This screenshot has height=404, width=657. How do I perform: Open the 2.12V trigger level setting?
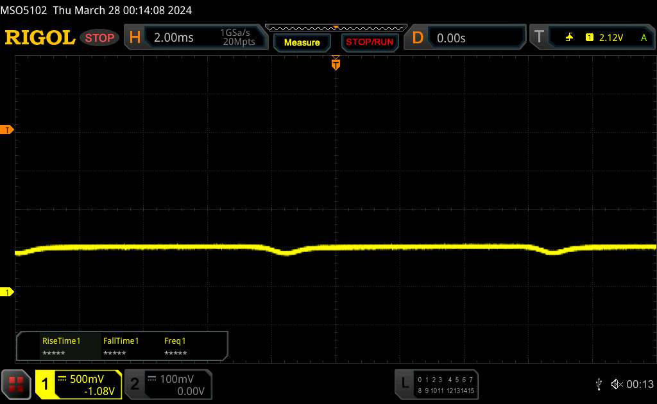coord(611,38)
